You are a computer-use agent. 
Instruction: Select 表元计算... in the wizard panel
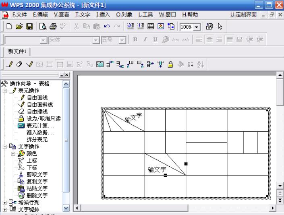pyautogui.click(x=40, y=126)
